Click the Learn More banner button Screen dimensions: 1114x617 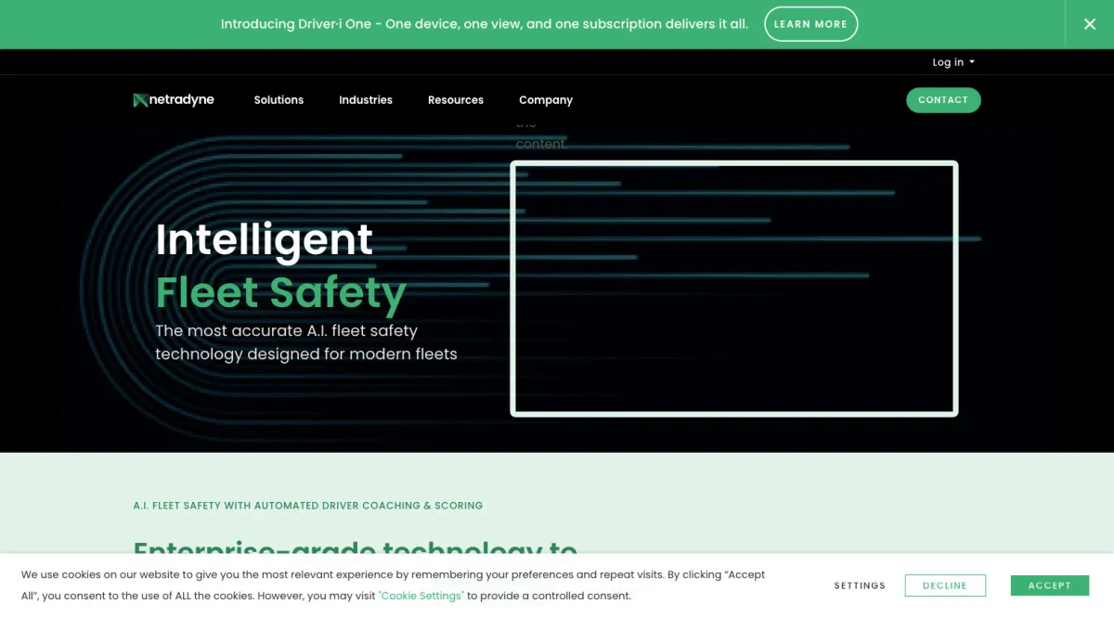click(810, 24)
